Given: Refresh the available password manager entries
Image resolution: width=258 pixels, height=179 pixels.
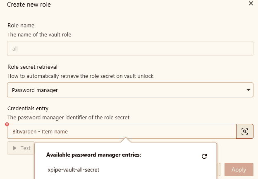Looking at the screenshot, I should click(x=204, y=156).
